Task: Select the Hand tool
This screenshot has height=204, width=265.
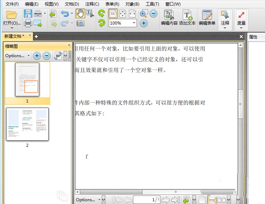Action: 80,14
